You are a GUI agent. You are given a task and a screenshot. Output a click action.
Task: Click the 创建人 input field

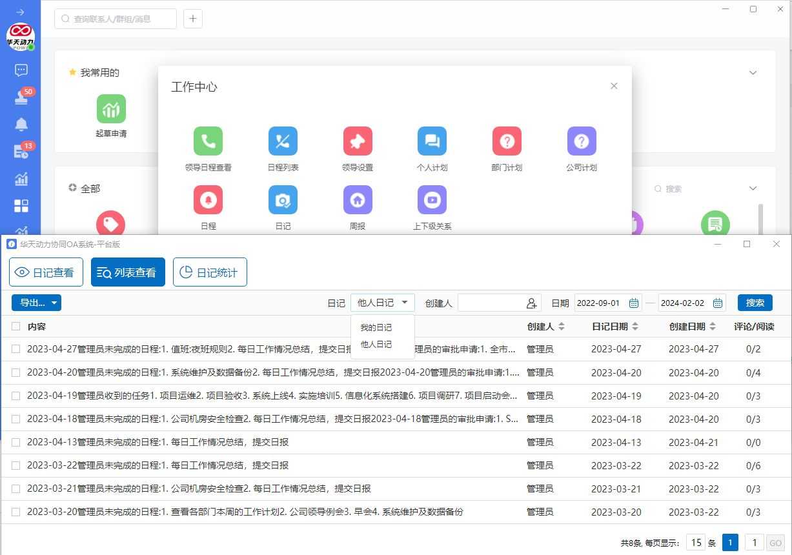coord(492,303)
